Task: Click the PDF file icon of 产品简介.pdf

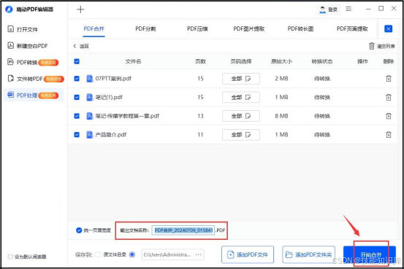Action: coord(89,134)
